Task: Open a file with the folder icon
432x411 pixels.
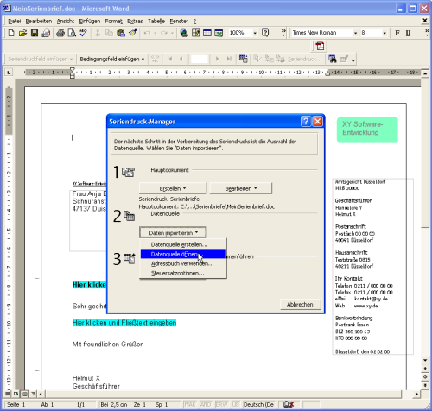Action: coord(22,33)
